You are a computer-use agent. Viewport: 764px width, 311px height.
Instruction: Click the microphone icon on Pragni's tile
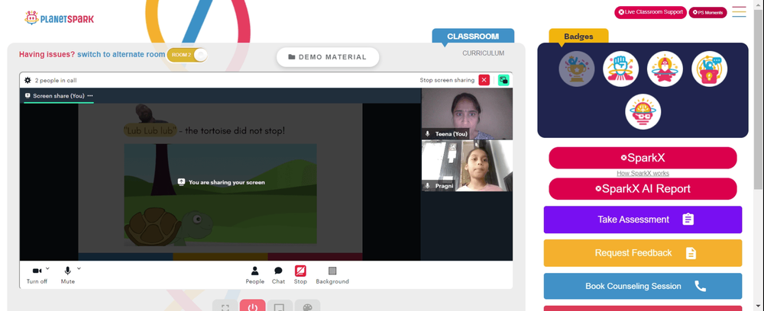(x=428, y=186)
